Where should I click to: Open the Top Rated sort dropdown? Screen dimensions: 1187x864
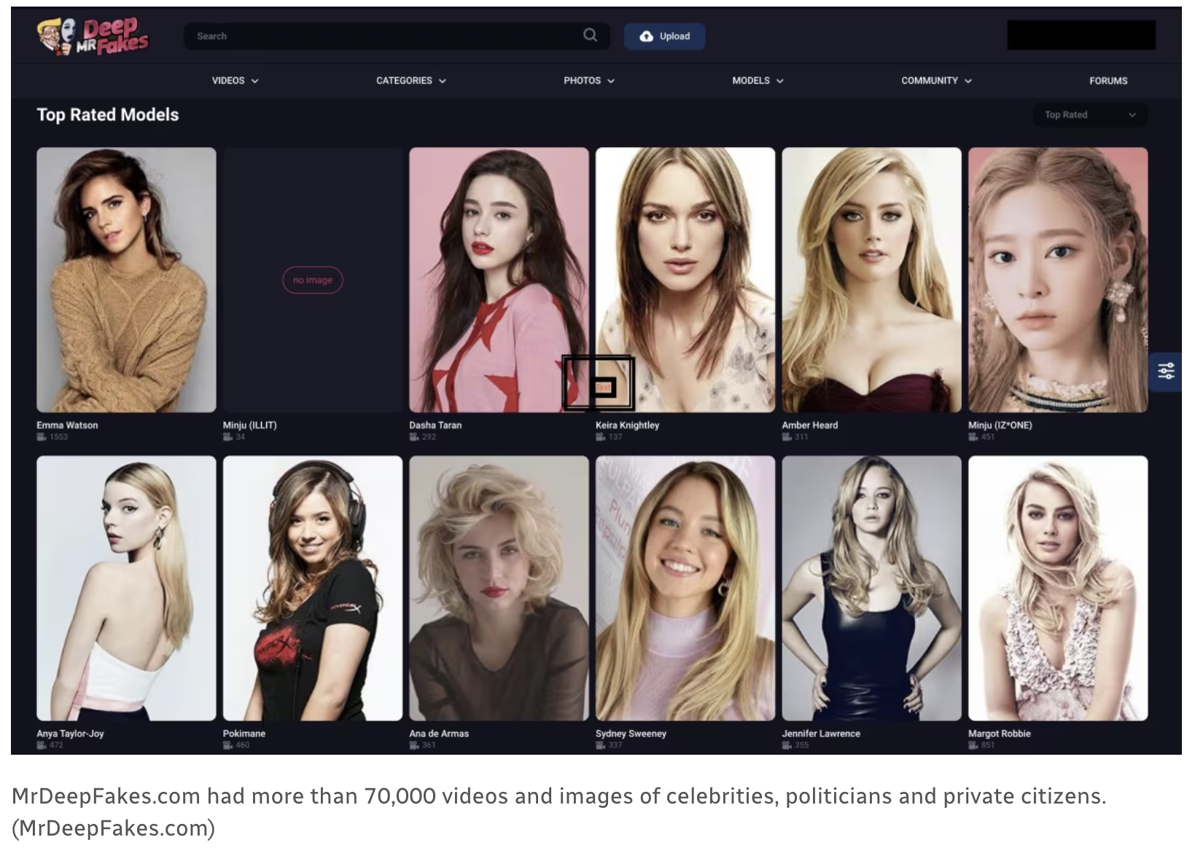(x=1089, y=115)
